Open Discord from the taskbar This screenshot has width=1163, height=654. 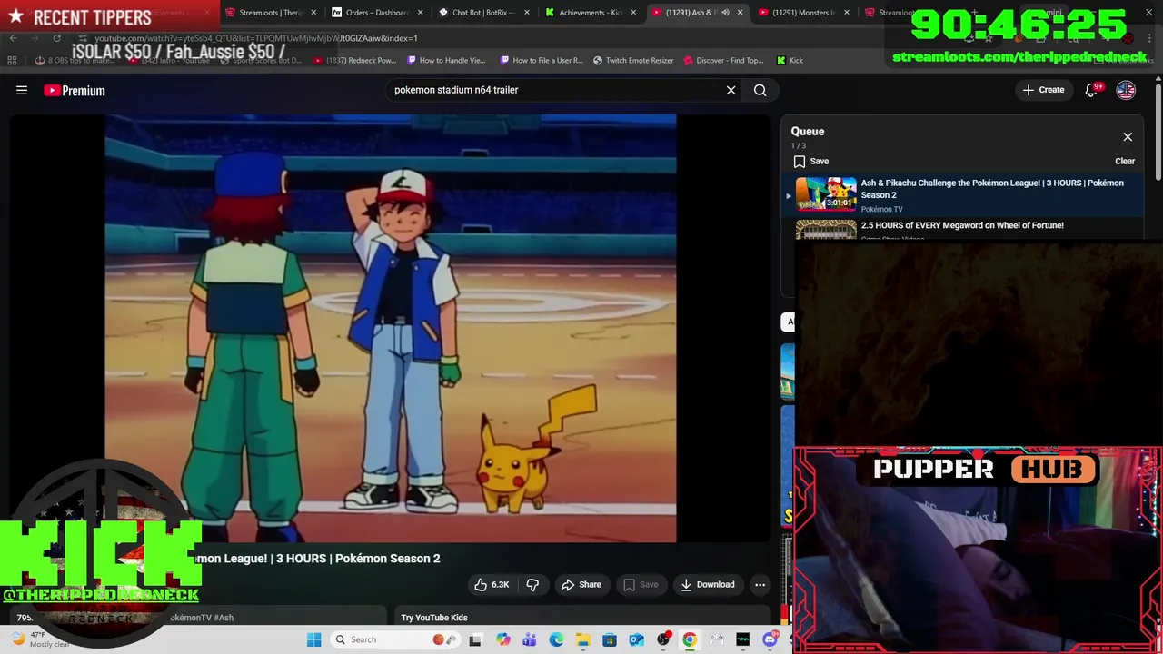[770, 639]
